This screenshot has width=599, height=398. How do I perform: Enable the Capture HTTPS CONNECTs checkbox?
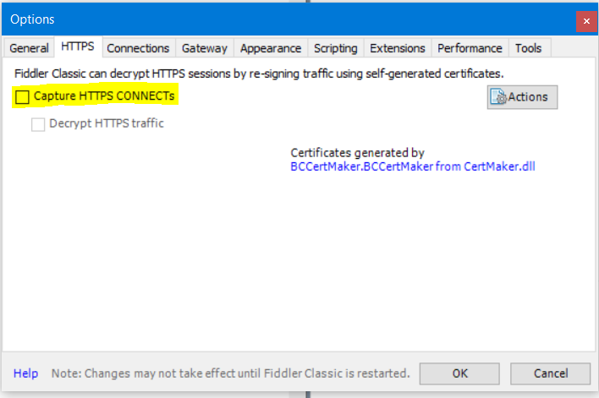pos(23,96)
